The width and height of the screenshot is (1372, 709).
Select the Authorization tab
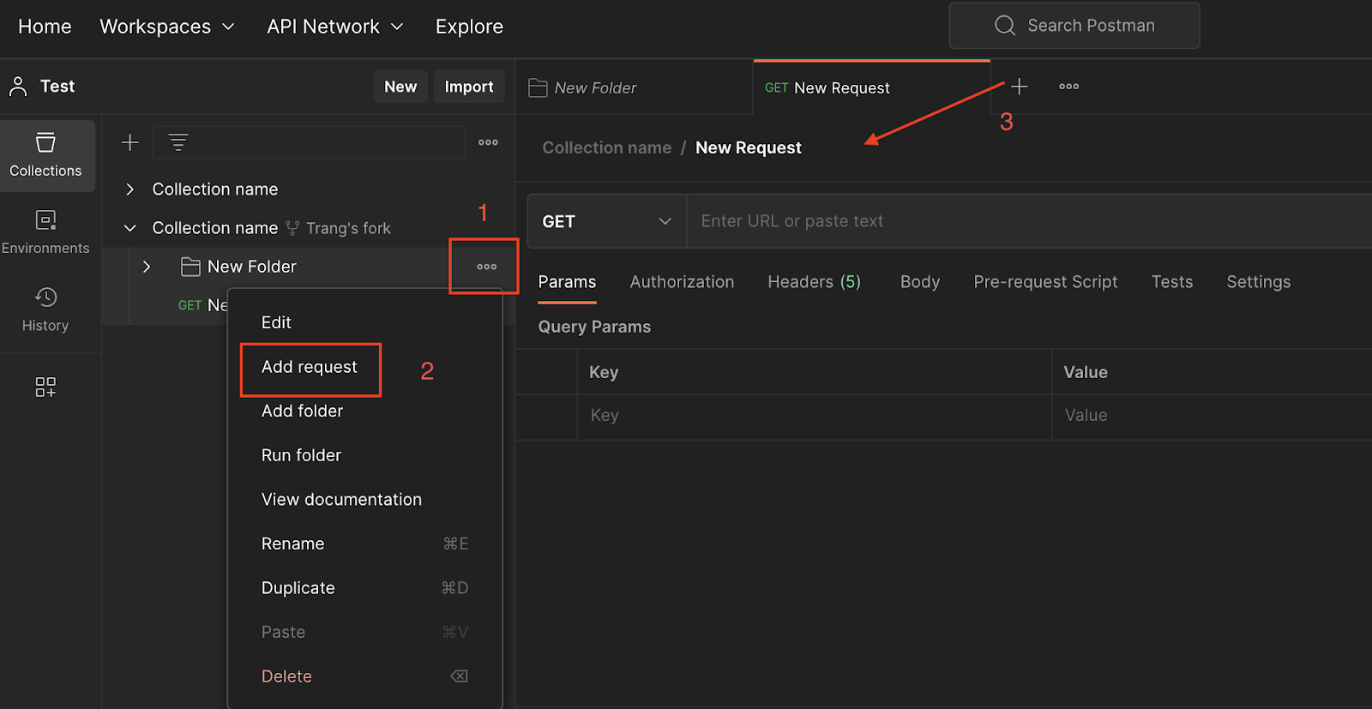click(682, 282)
